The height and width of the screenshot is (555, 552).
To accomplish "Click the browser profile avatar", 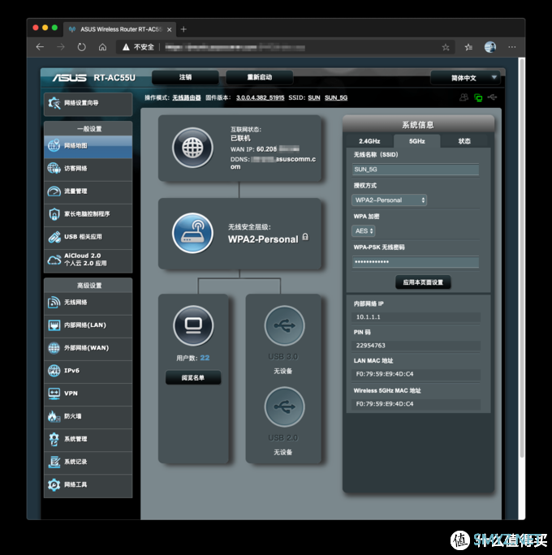I will tap(490, 47).
